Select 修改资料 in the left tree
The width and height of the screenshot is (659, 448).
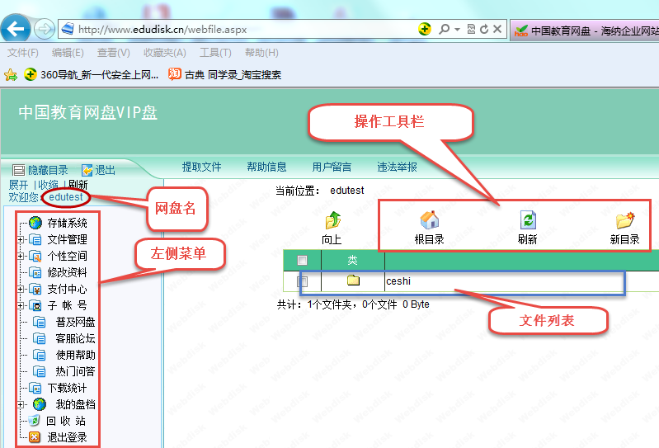[68, 272]
